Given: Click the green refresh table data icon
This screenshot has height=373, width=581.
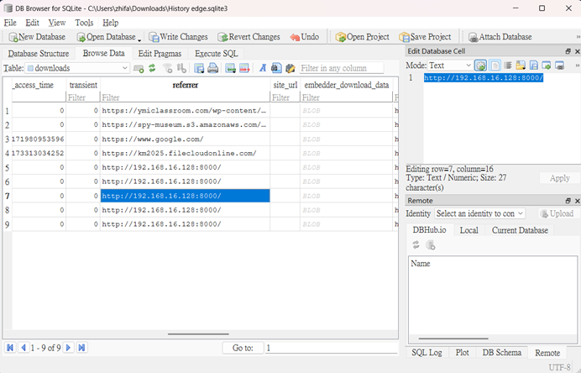Looking at the screenshot, I should coord(152,68).
